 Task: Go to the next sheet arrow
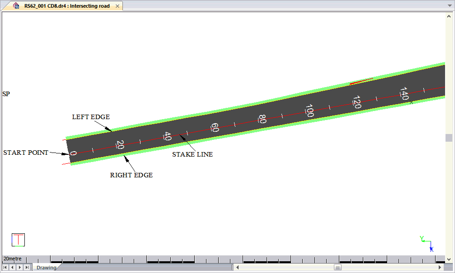click(x=19, y=268)
